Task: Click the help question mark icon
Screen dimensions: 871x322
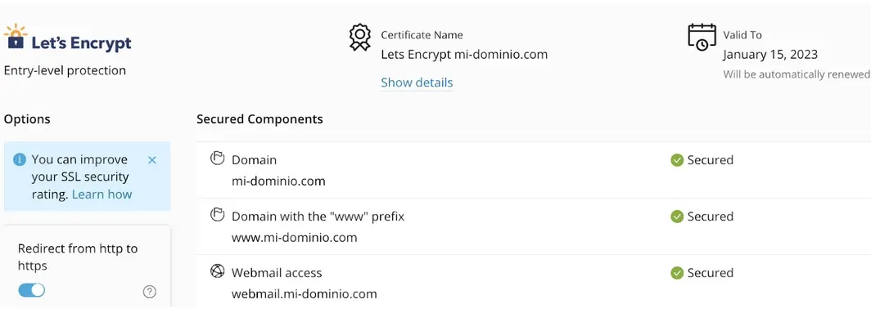Action: [150, 292]
